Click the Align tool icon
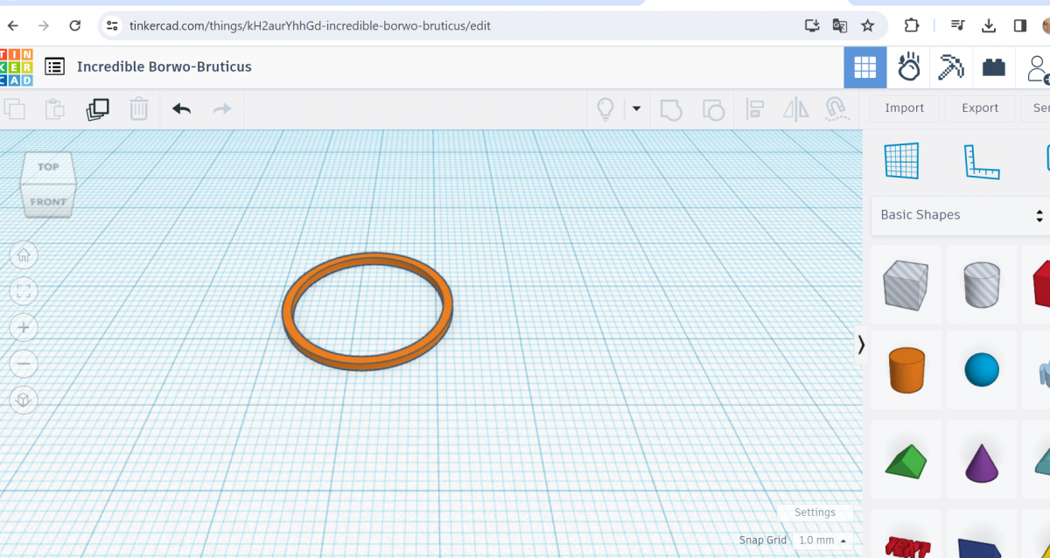The image size is (1050, 558). point(753,108)
